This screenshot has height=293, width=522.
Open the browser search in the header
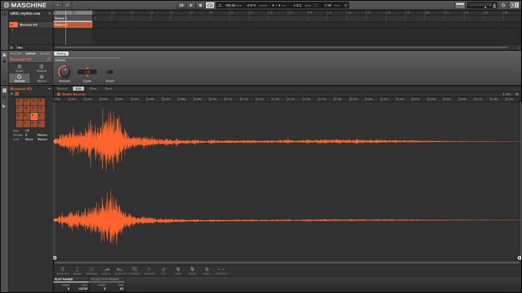(x=67, y=5)
